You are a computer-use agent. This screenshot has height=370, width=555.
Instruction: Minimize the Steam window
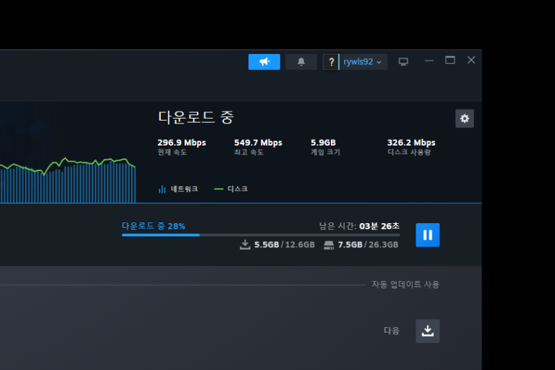(x=429, y=61)
